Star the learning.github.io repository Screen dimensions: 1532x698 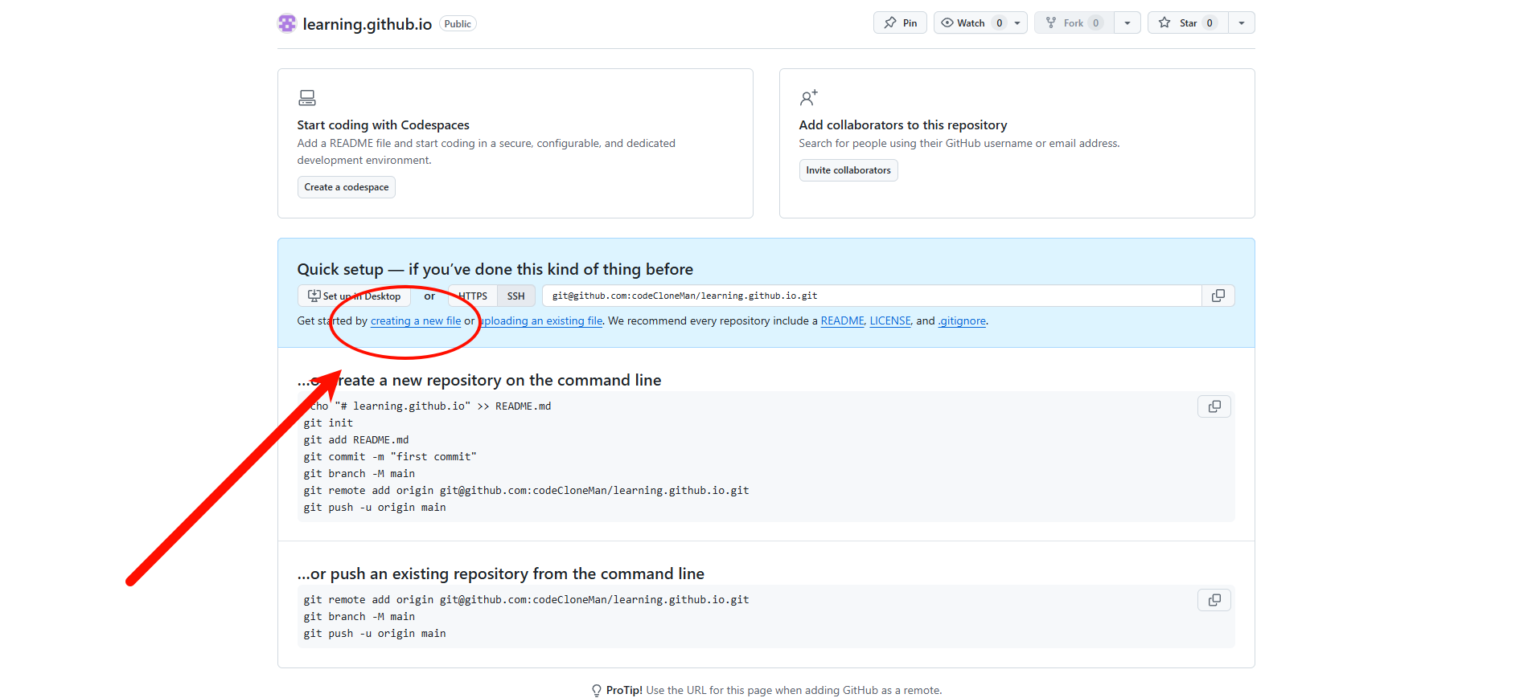1188,22
